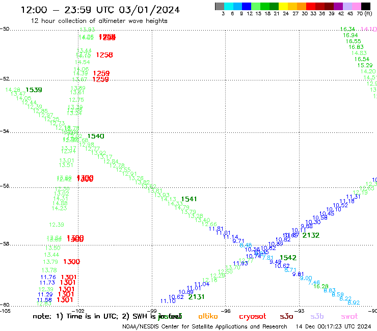377x331 pixels.
Task: Click the time marker '1539'
Action: coord(34,90)
